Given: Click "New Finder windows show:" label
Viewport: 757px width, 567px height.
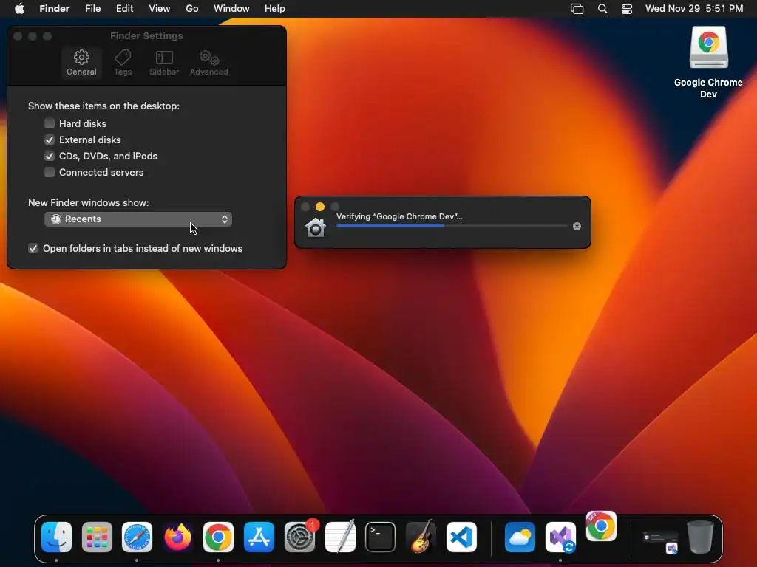Looking at the screenshot, I should pos(89,202).
